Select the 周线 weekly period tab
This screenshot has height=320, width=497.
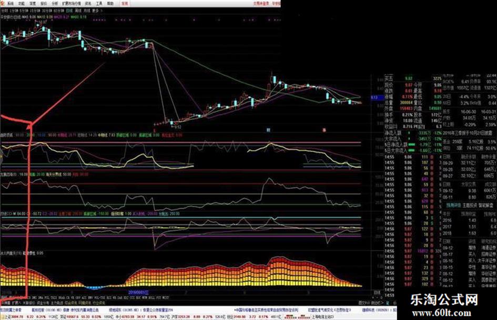click(x=78, y=11)
